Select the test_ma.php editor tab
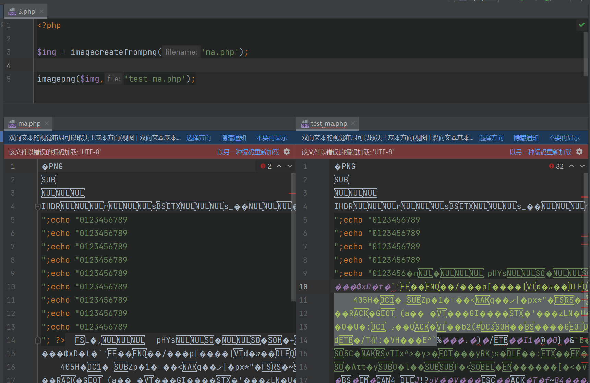This screenshot has height=383, width=590. click(328, 124)
